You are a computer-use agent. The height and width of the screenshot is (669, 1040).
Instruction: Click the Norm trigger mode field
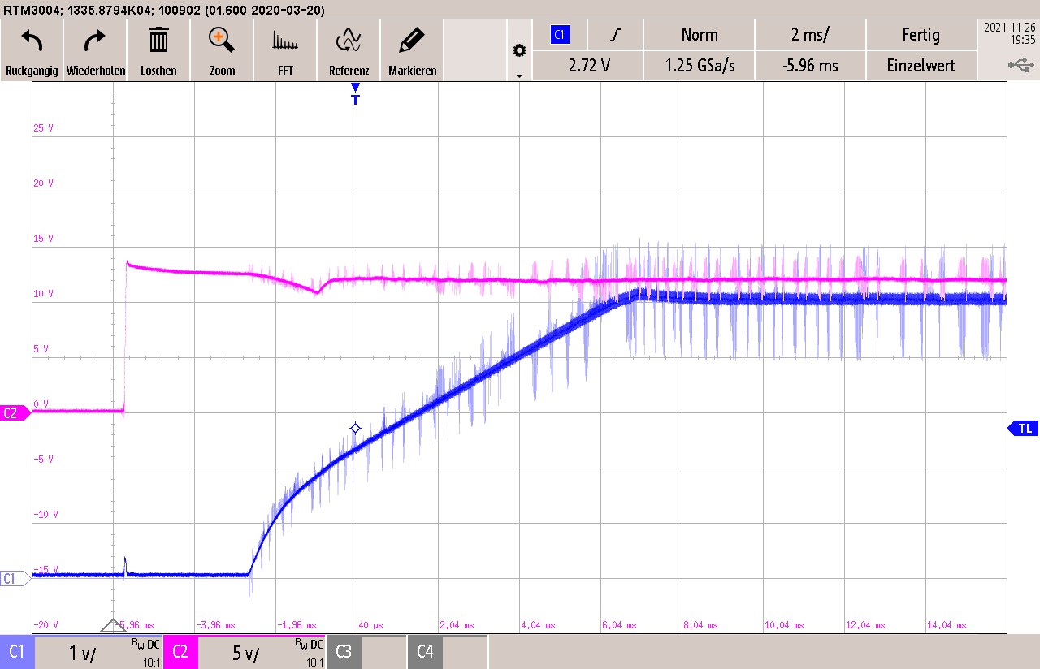click(x=700, y=35)
